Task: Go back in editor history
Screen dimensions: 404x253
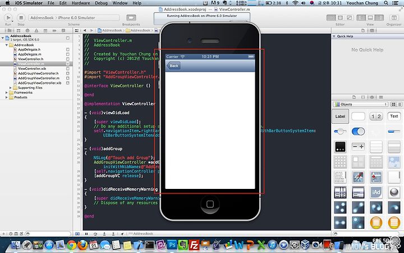Action: pyautogui.click(x=85, y=30)
